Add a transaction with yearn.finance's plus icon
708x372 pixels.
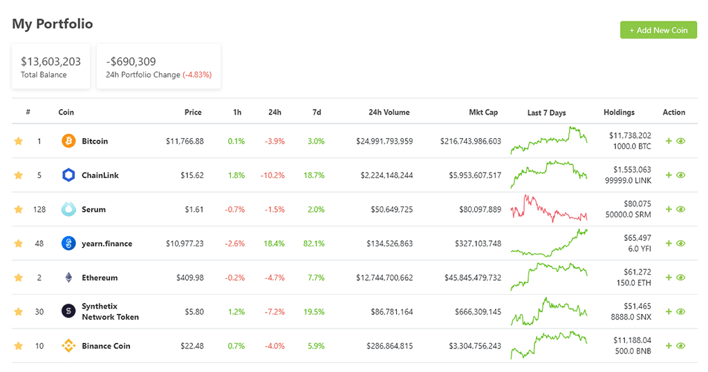pos(669,244)
